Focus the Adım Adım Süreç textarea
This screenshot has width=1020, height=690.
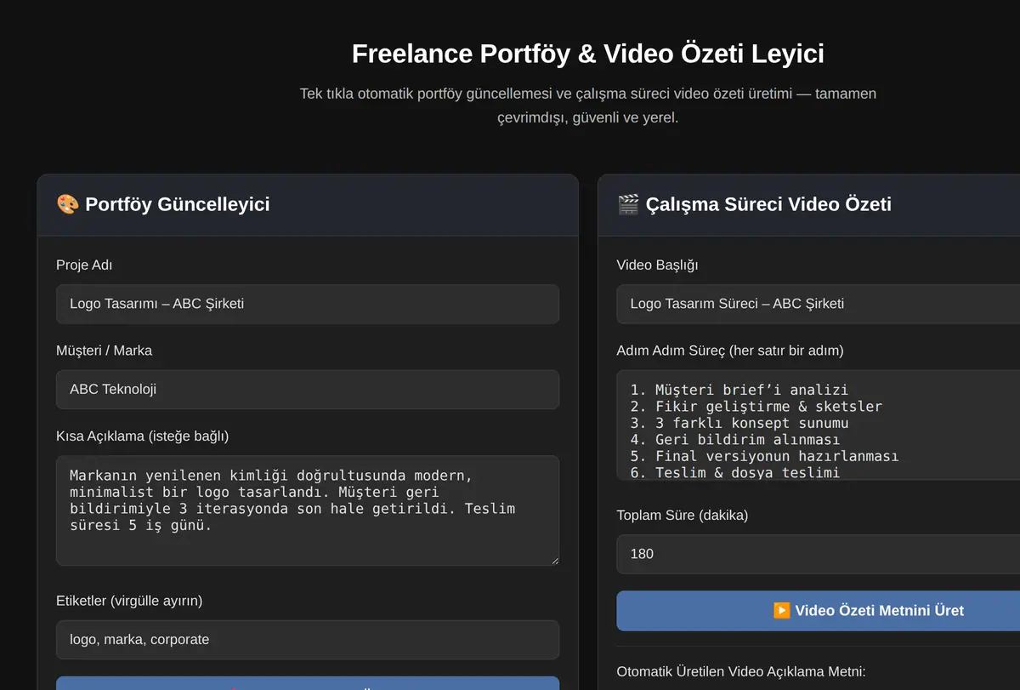pyautogui.click(x=818, y=425)
